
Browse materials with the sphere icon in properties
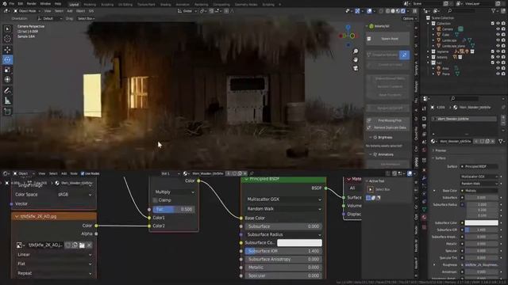(433, 141)
